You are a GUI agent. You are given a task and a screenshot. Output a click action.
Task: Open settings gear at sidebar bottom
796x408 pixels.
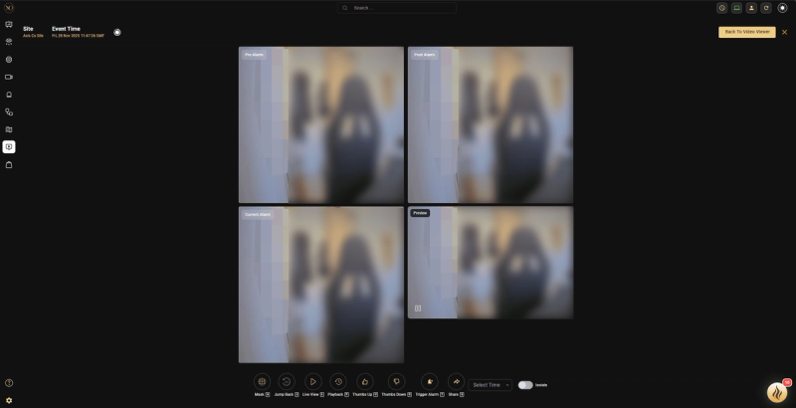(9, 400)
